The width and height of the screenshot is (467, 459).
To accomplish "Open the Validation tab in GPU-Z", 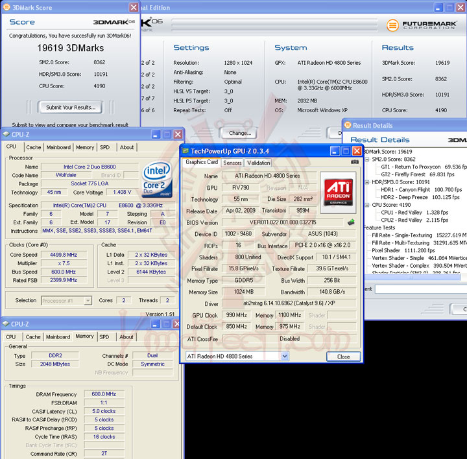I will [258, 163].
